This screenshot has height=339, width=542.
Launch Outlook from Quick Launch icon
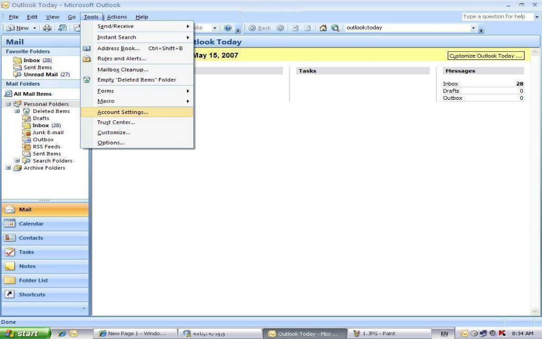pos(73,334)
